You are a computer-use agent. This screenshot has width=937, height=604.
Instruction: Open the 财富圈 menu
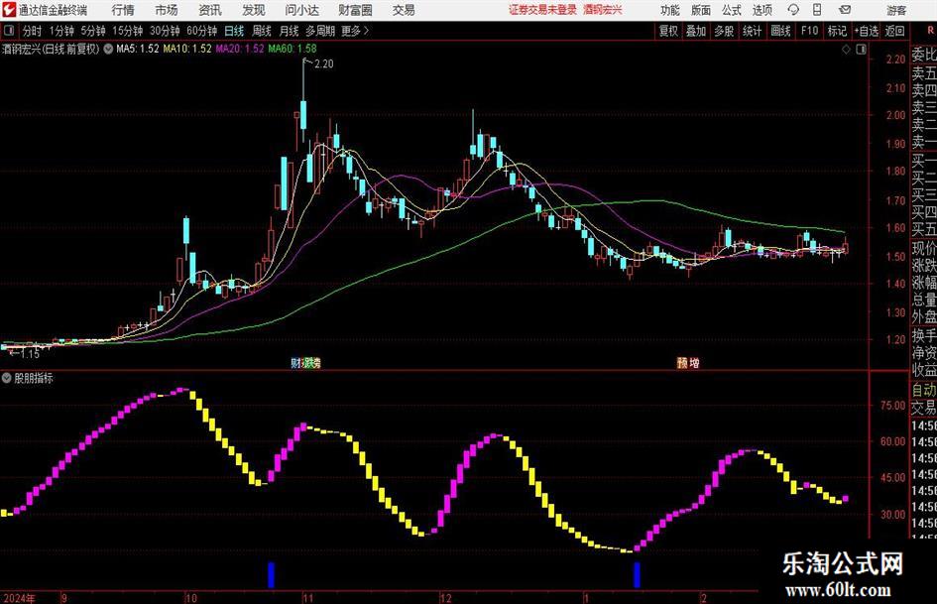click(x=355, y=10)
